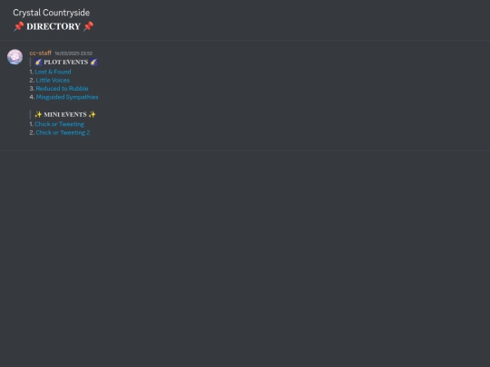Open the Lost & Found link
The width and height of the screenshot is (490, 367).
[53, 72]
